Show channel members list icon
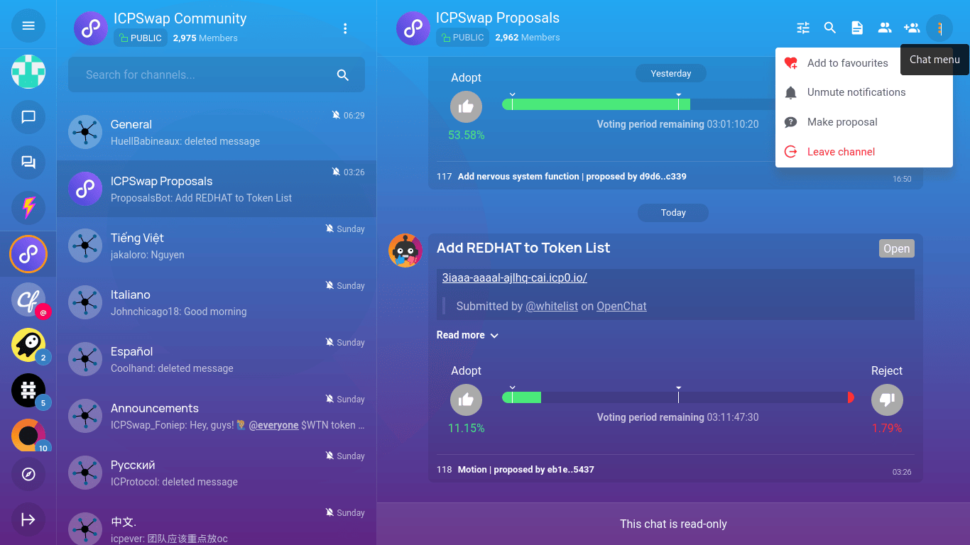 click(885, 28)
